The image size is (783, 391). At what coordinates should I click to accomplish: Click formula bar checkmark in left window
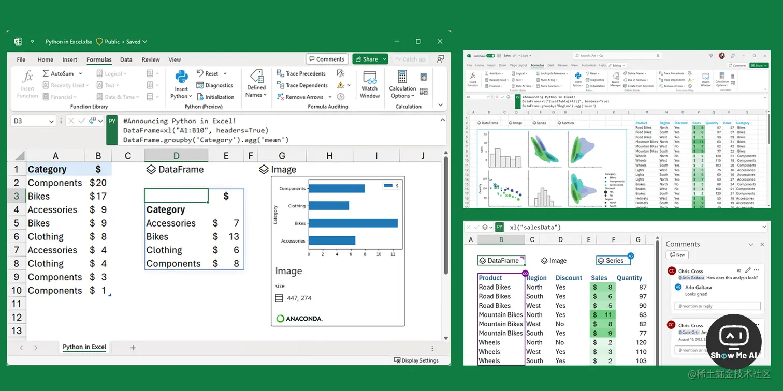pyautogui.click(x=82, y=121)
